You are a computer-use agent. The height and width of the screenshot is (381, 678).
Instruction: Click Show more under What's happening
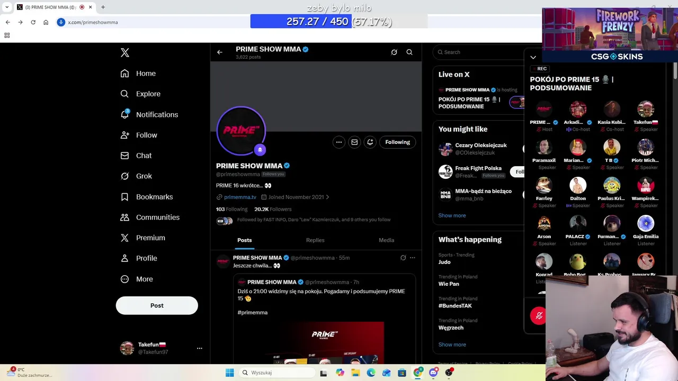(452, 344)
